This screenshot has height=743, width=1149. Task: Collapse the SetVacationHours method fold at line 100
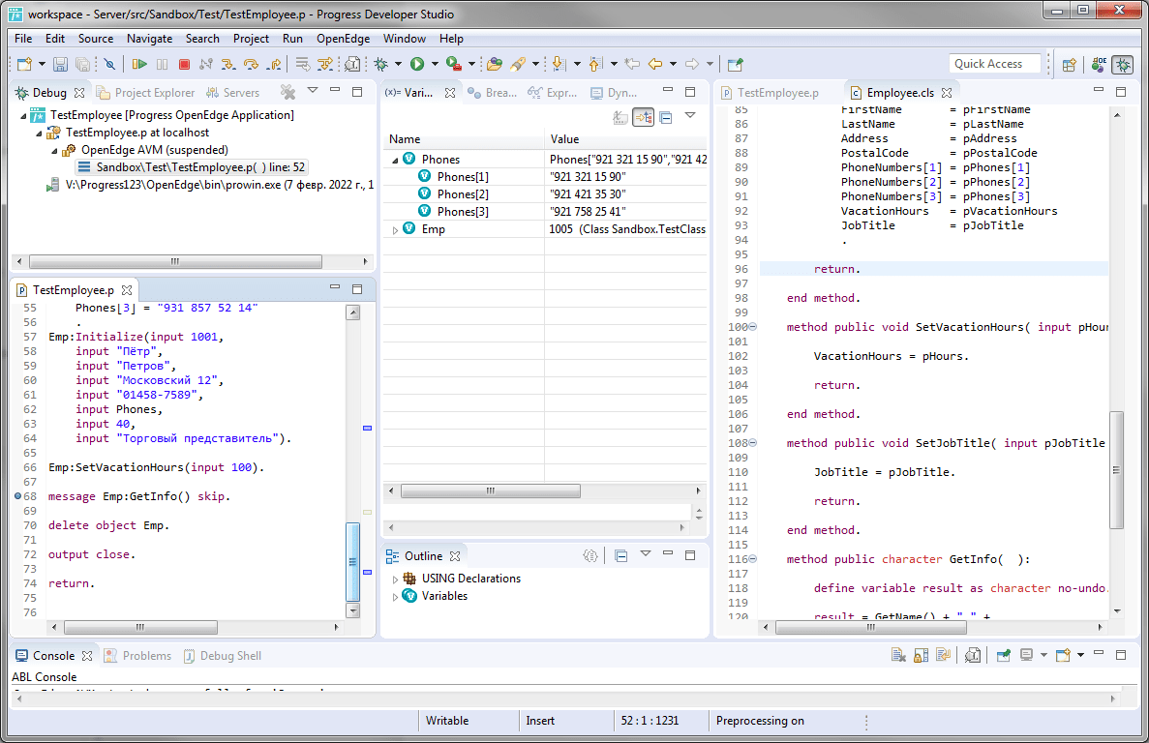coord(752,327)
